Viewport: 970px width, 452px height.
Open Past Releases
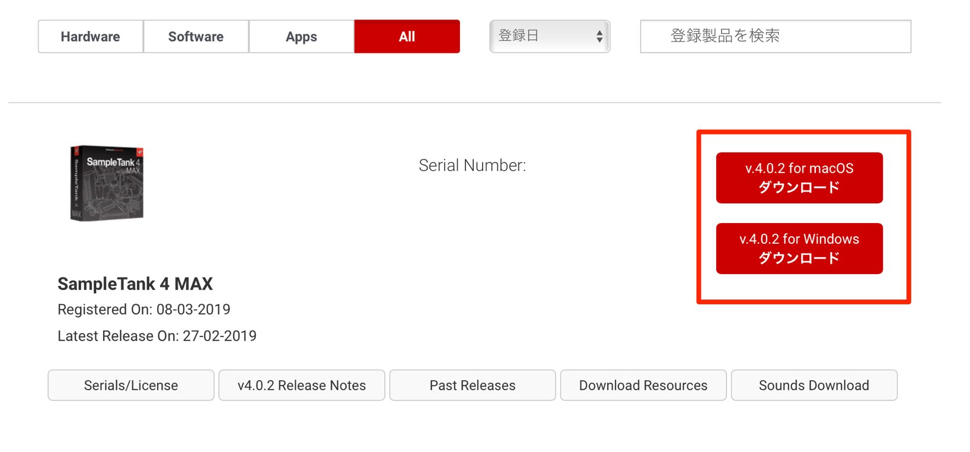pos(473,386)
